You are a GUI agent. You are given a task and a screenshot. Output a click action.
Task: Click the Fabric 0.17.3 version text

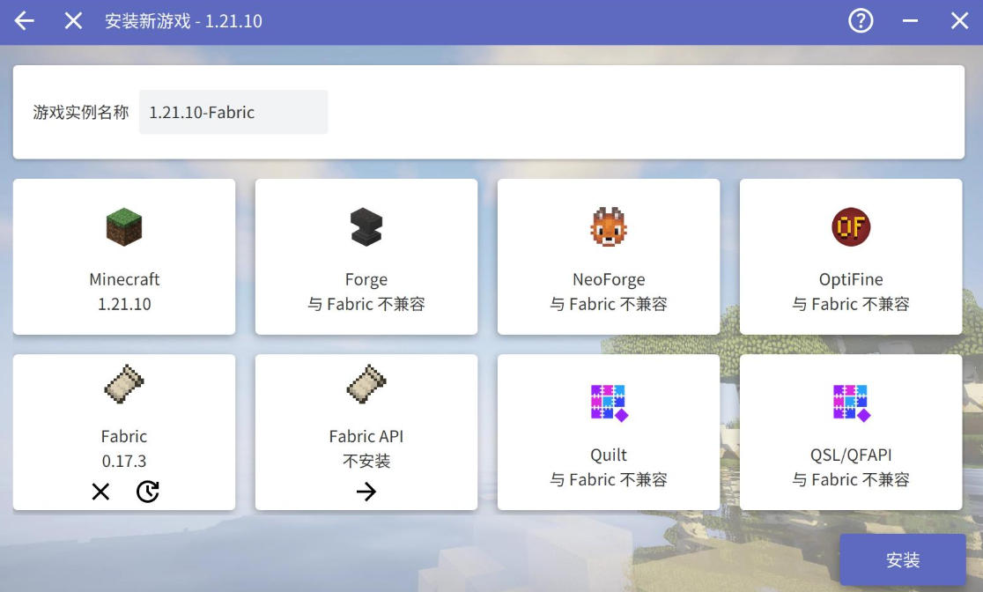click(124, 461)
